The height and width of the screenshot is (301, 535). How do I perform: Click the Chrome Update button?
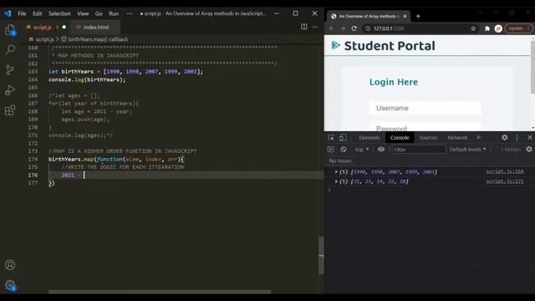518,28
